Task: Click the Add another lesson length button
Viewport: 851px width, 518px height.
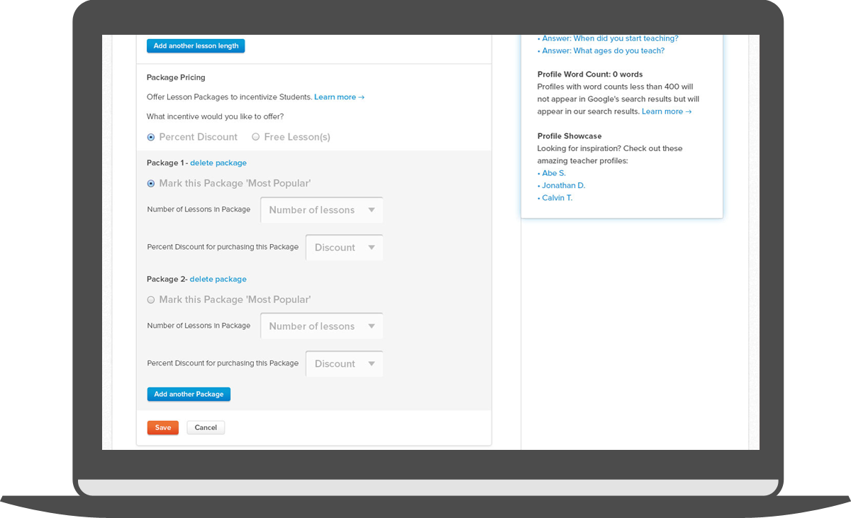Action: [x=196, y=46]
